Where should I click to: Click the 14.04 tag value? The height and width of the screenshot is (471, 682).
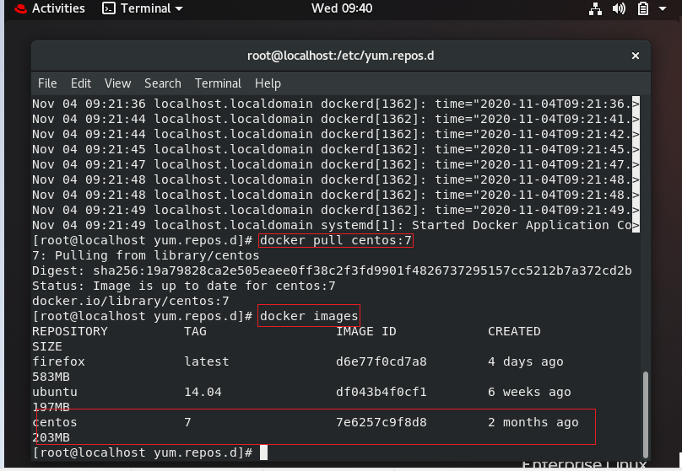pyautogui.click(x=203, y=392)
